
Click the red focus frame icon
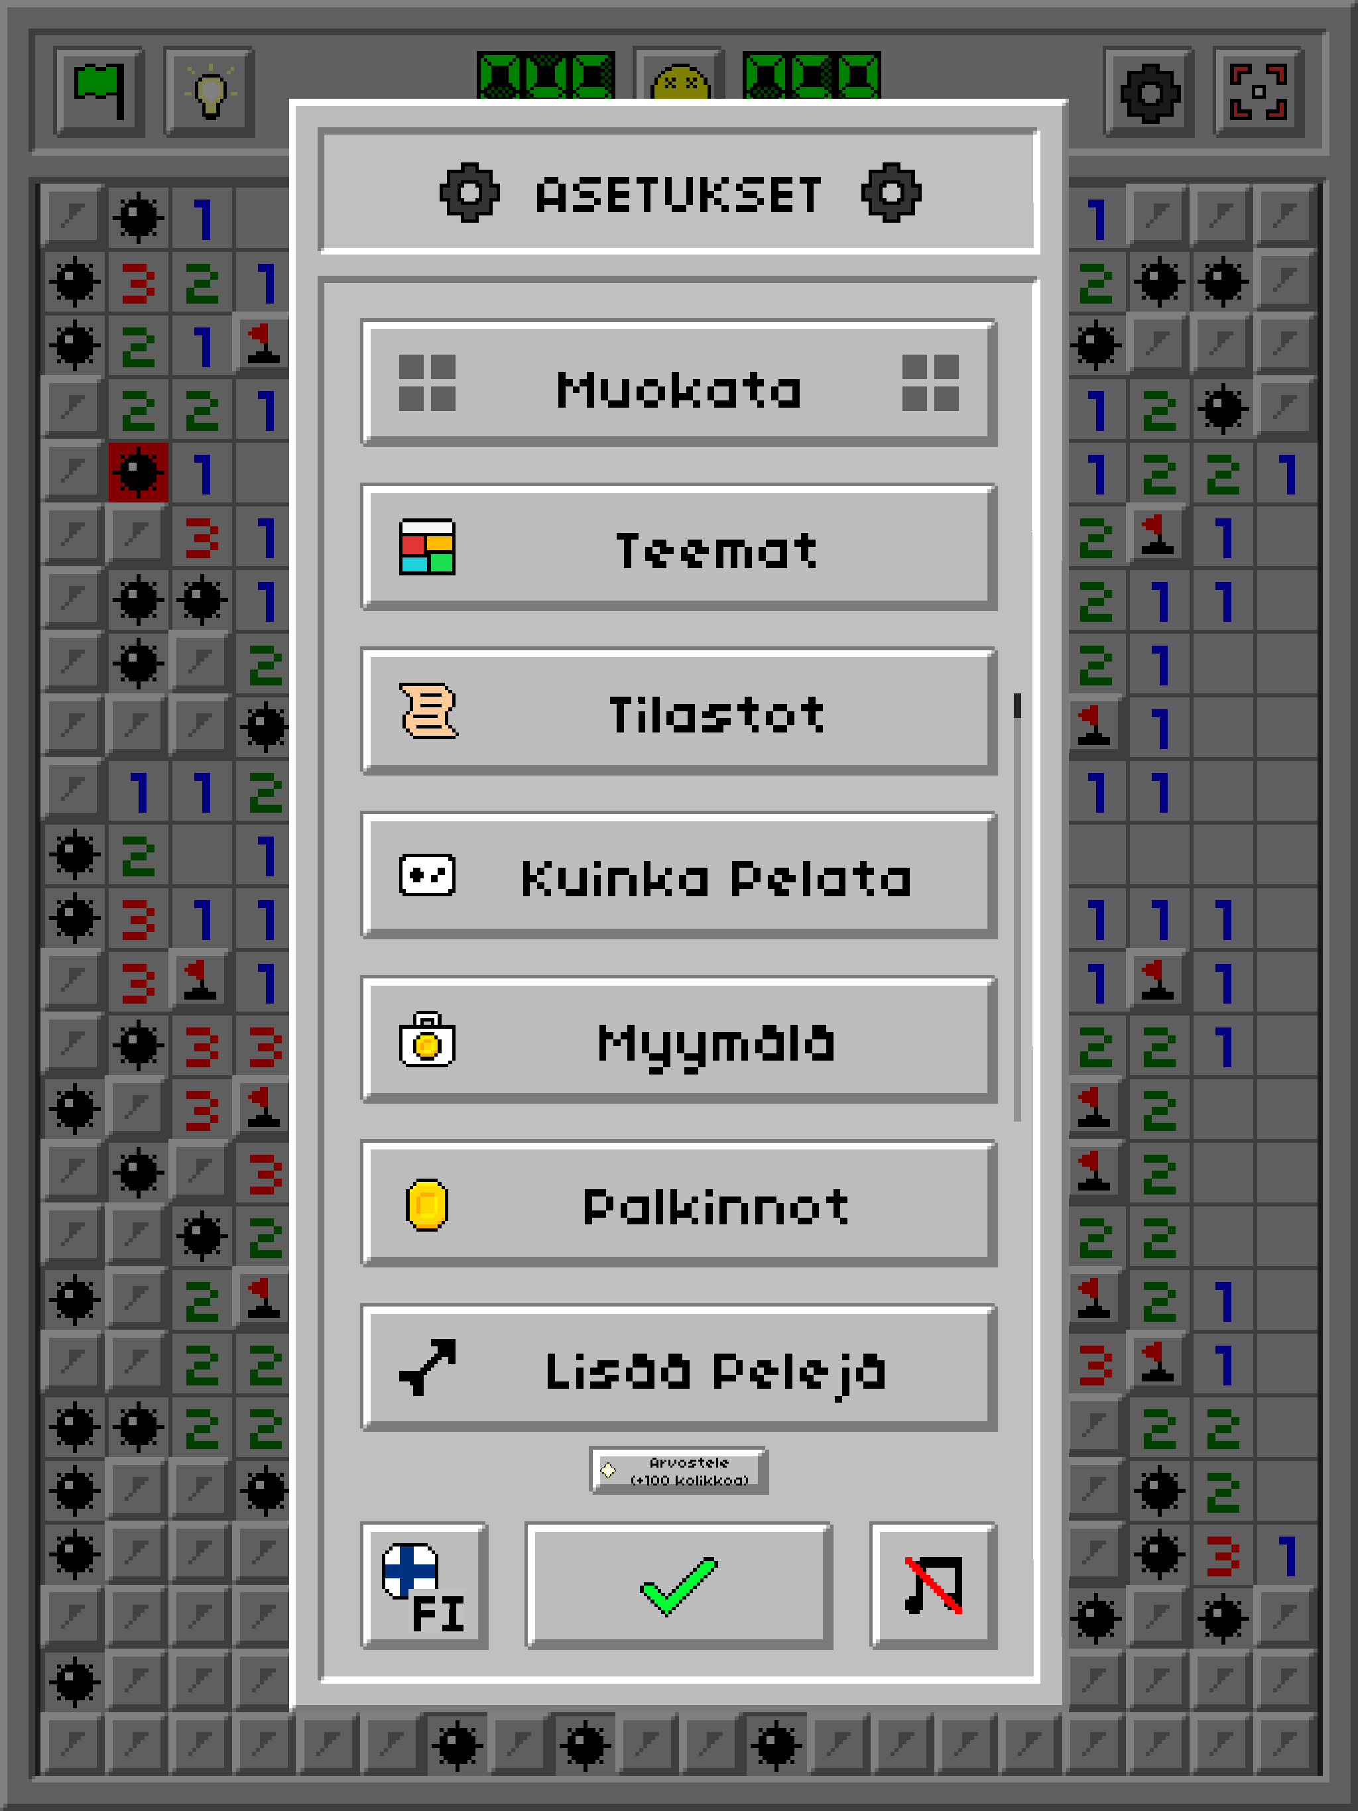tap(1258, 91)
